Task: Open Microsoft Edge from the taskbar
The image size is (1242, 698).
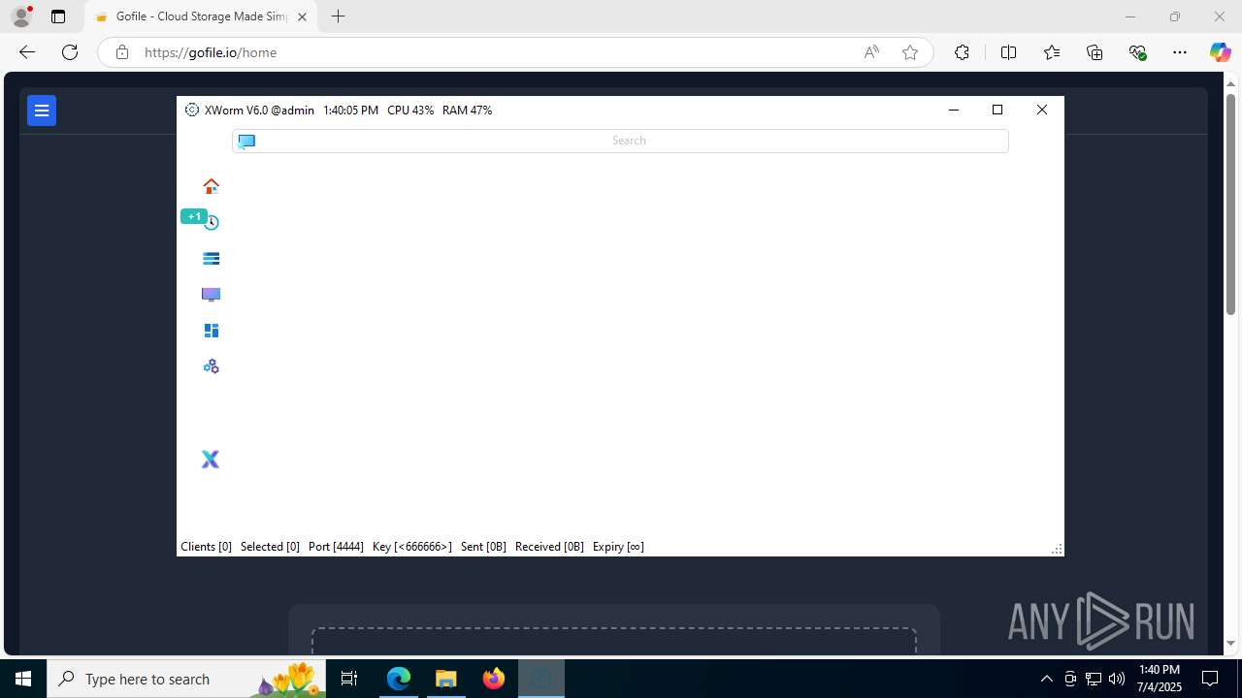Action: (x=399, y=679)
